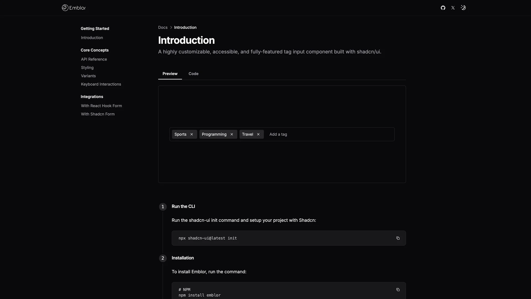Remove the Sports tag
The width and height of the screenshot is (531, 299).
(191, 134)
